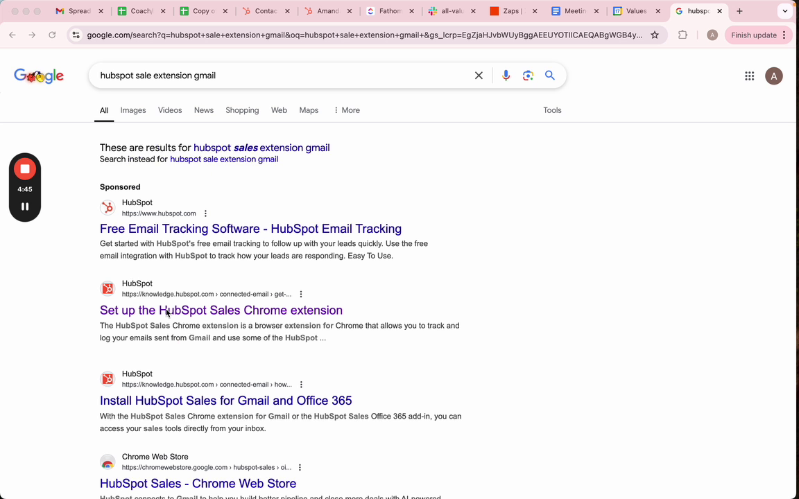Submit search with magnifier icon
Viewport: 799px width, 499px height.
[550, 76]
